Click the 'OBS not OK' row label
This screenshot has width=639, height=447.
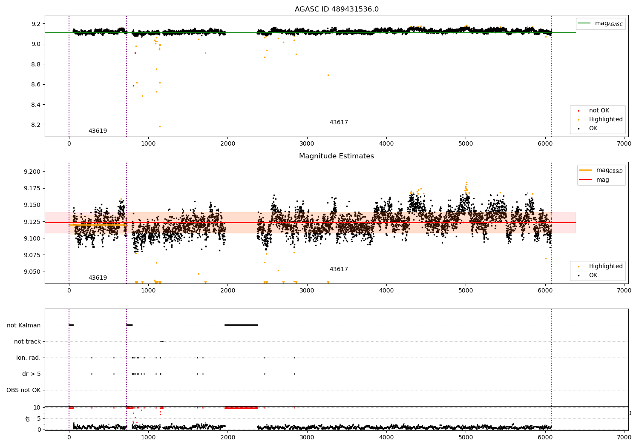click(23, 390)
